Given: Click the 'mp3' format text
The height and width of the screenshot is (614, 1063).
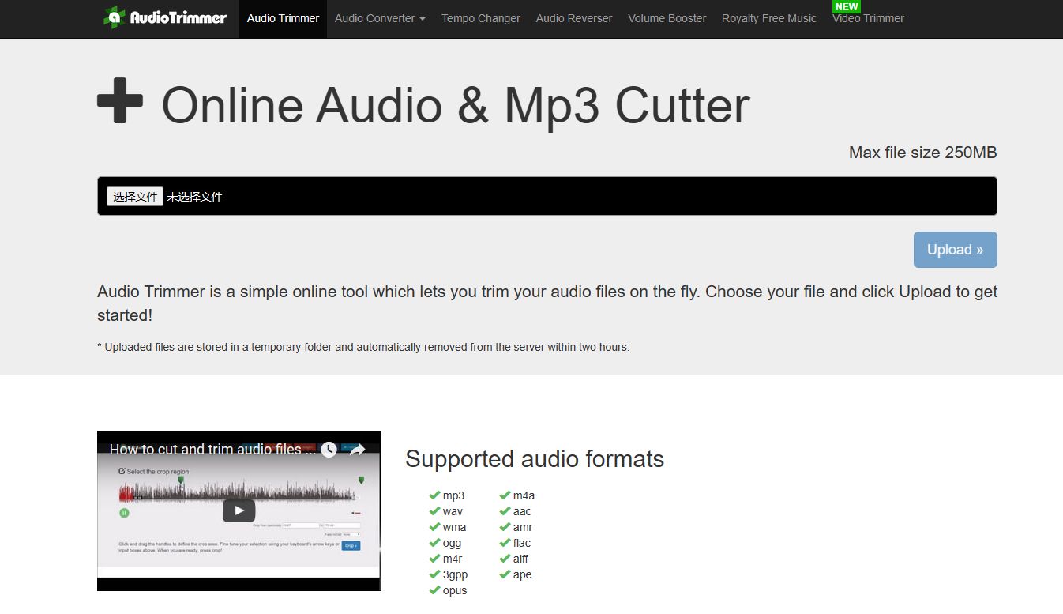Looking at the screenshot, I should pos(453,496).
